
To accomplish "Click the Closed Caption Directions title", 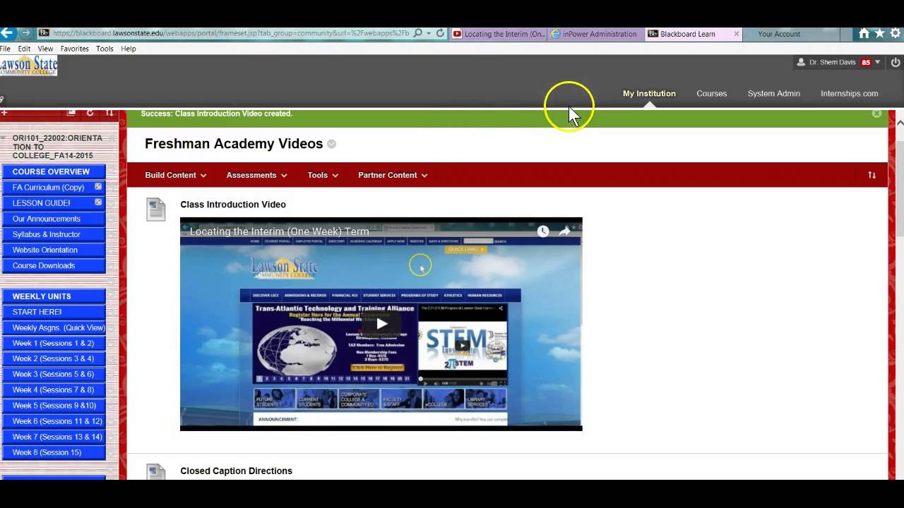I will click(x=236, y=471).
